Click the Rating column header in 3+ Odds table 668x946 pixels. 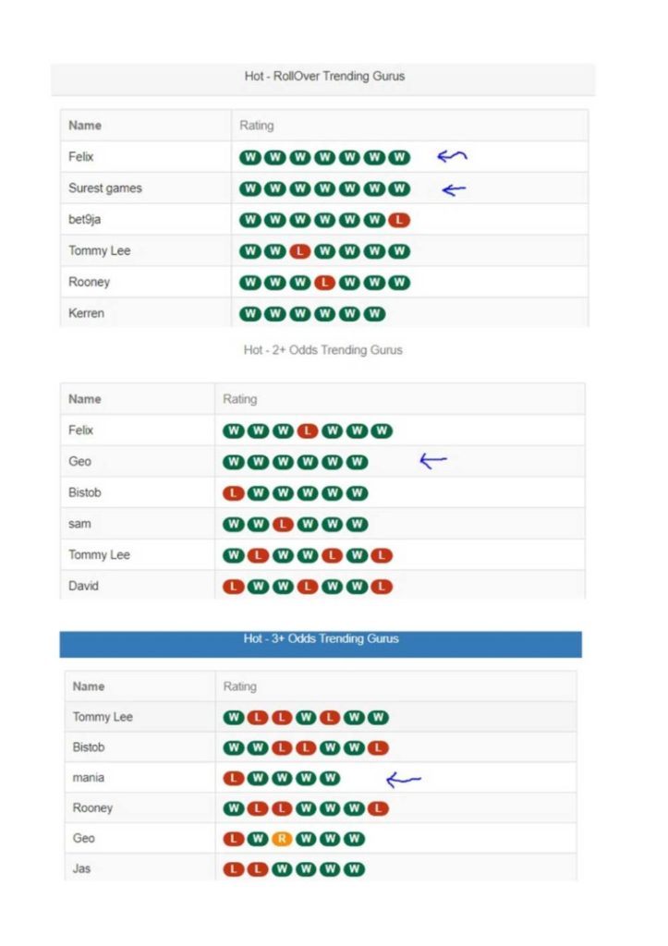(x=239, y=686)
